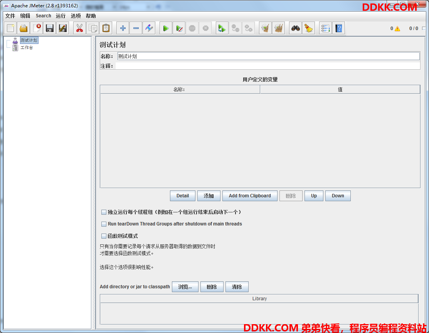Screen dimensions: 429x333
Task: Open the 选项 menu
Action: [x=76, y=16]
